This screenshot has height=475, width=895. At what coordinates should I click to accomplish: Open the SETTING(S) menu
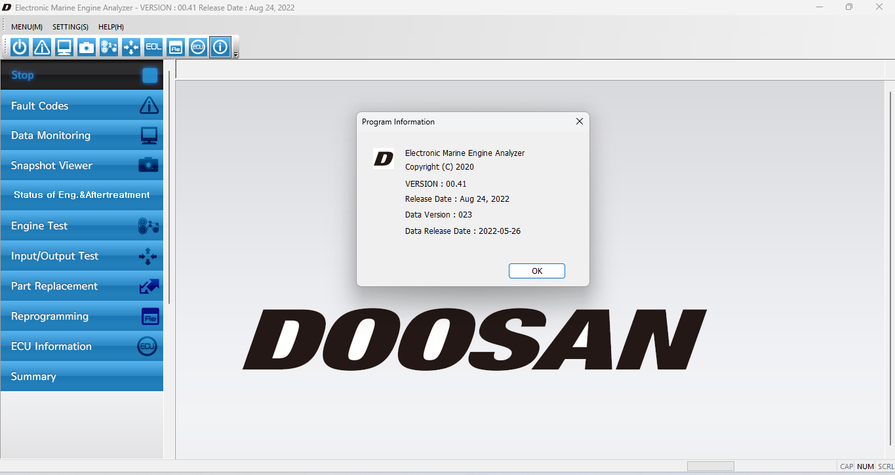pyautogui.click(x=70, y=27)
